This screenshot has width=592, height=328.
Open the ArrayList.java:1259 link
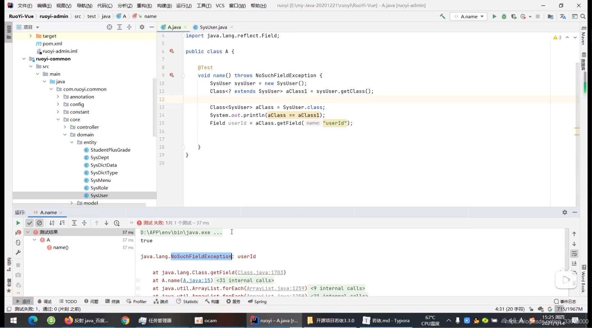(275, 288)
